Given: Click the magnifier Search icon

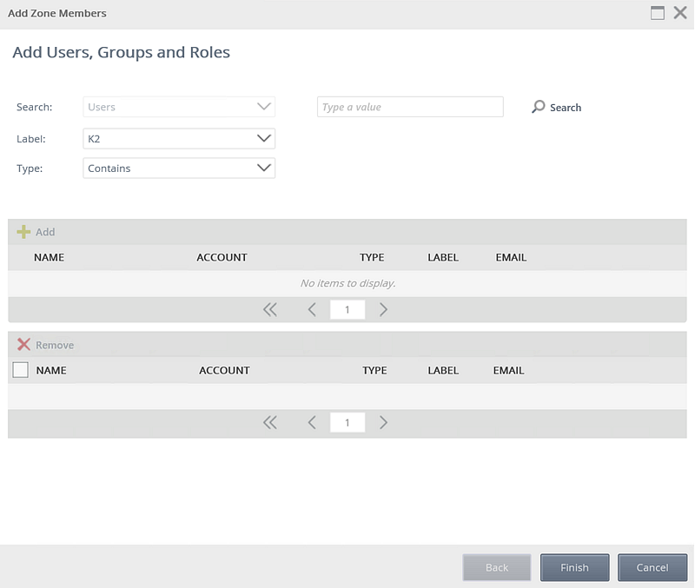Looking at the screenshot, I should click(x=539, y=107).
